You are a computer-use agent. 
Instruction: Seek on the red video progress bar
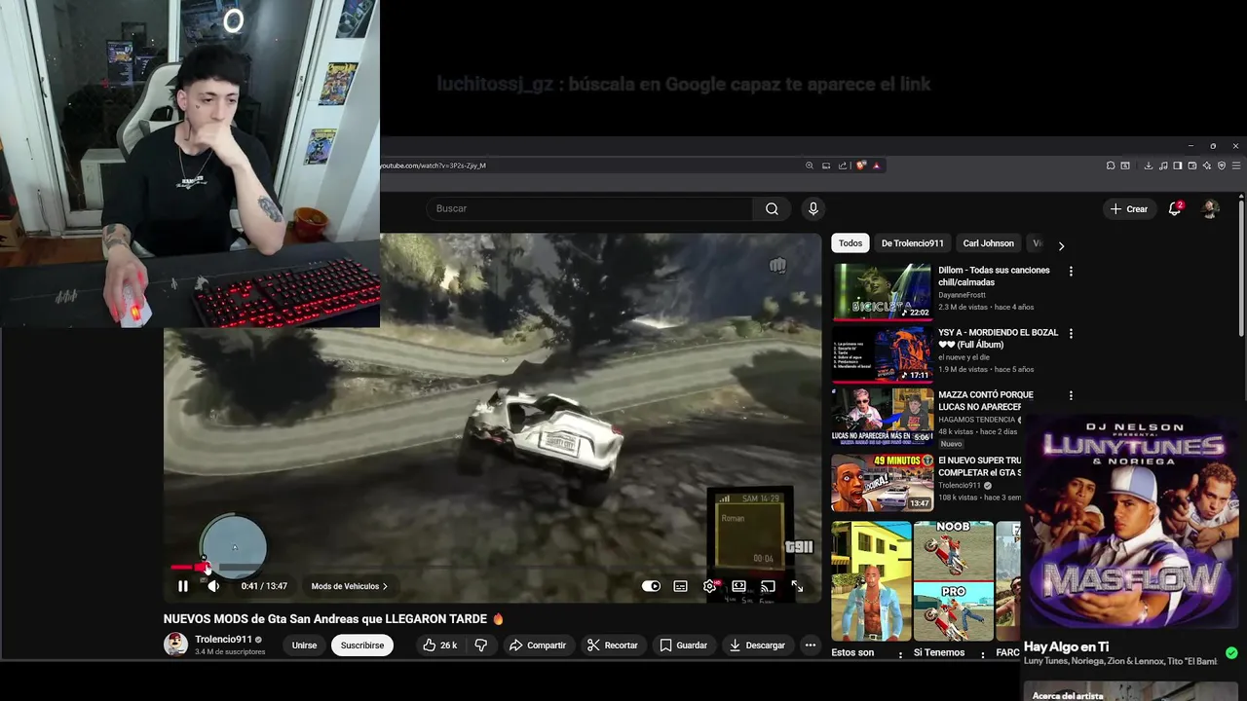[x=492, y=567]
